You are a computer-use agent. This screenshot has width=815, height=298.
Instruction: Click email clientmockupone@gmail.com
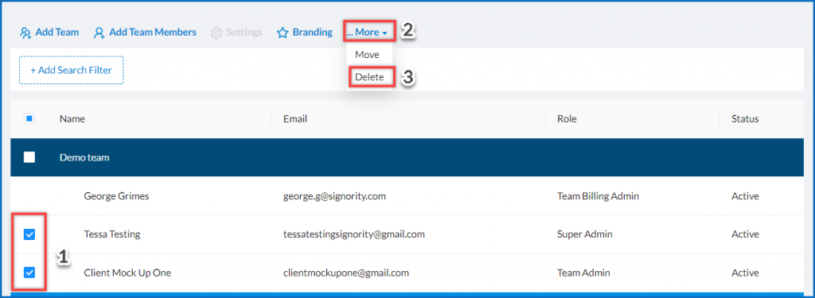tap(345, 273)
